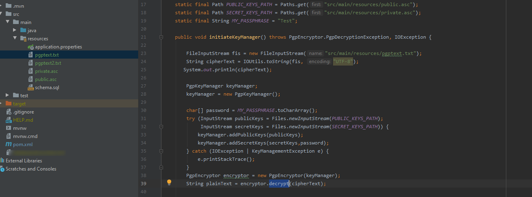Click the Scratches and Consoles icon

[x=2, y=169]
